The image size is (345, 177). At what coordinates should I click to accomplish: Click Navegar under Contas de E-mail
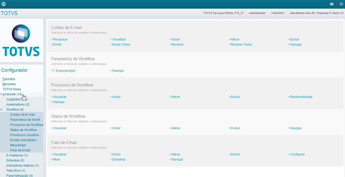coord(296,45)
